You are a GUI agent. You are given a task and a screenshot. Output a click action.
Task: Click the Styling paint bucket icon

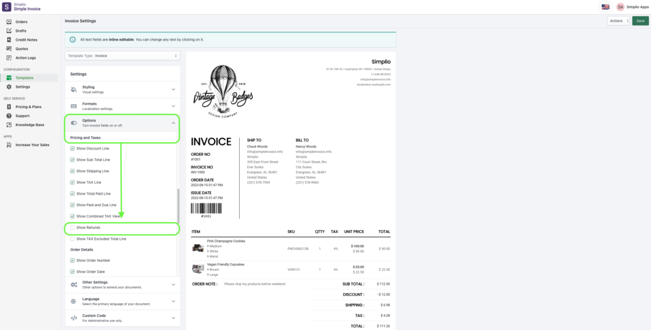(74, 89)
